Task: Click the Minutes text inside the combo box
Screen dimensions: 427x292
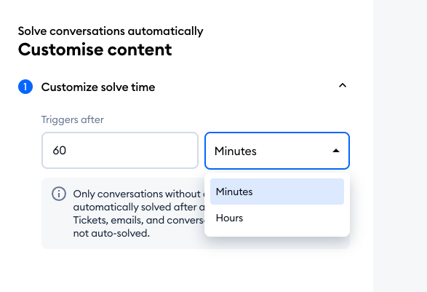Action: click(236, 151)
